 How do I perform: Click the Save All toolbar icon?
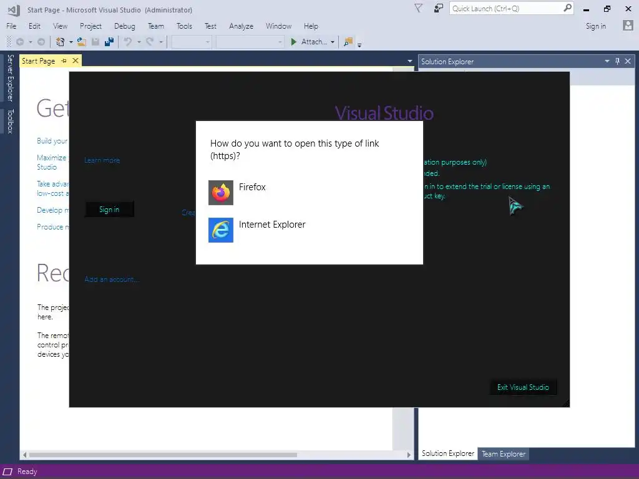[109, 42]
